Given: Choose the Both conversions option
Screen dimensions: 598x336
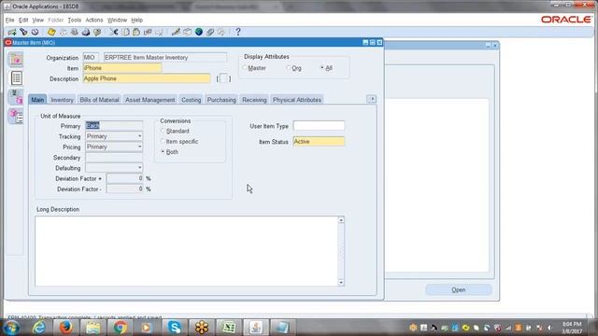Looking at the screenshot, I should 163,151.
